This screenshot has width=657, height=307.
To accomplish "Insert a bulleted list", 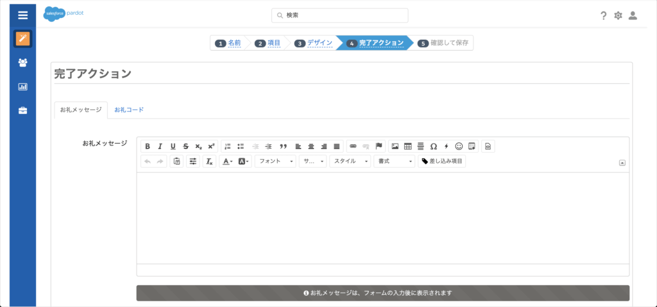I will pos(241,146).
